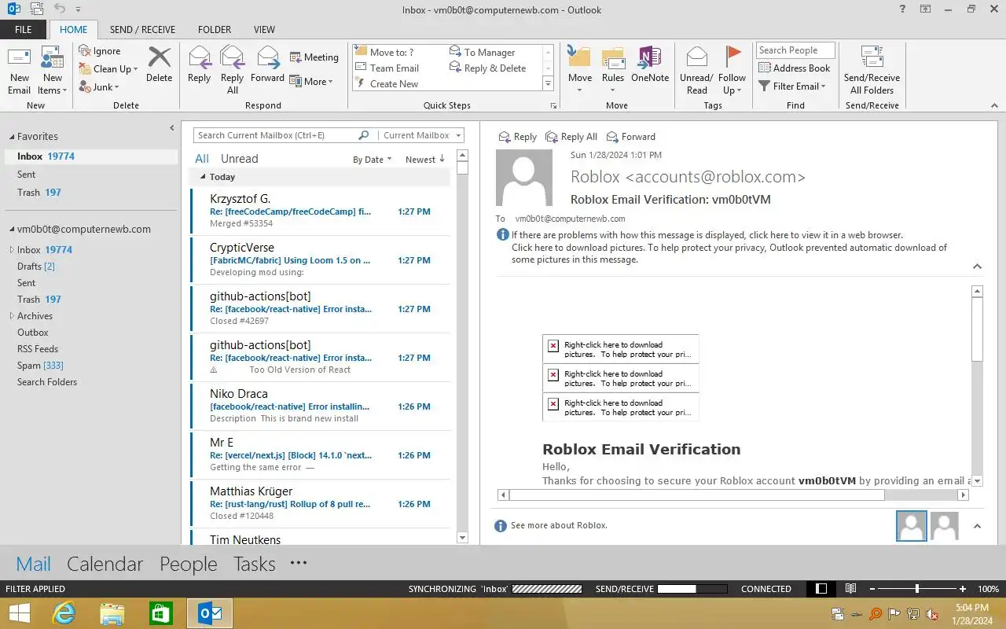Click the Windows Start button

point(20,613)
